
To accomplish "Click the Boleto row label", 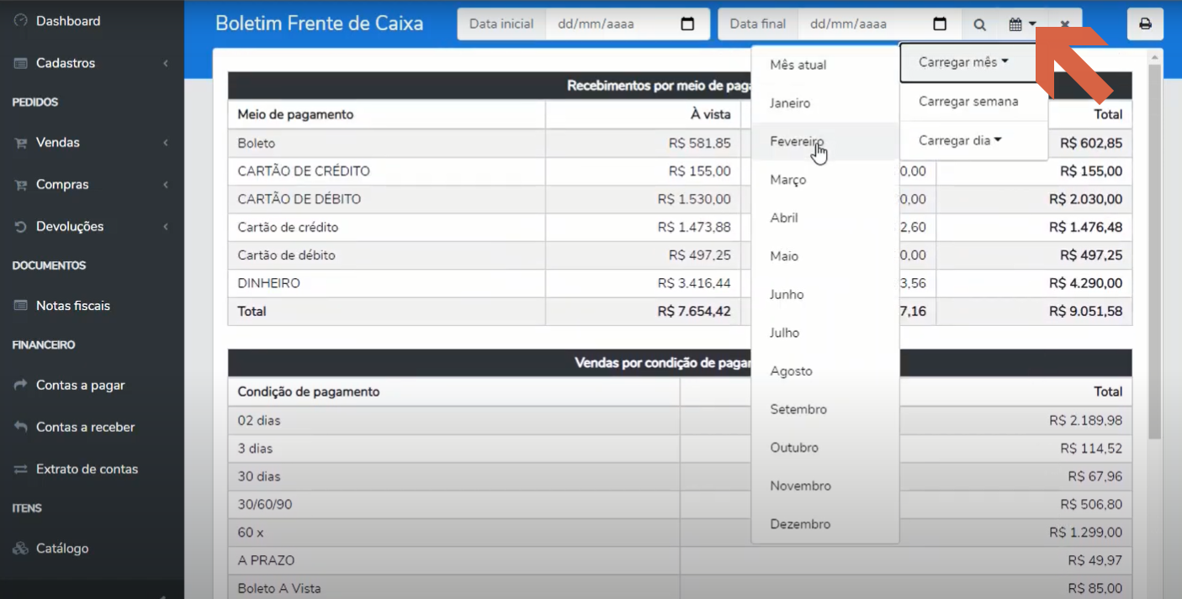I will coord(256,143).
